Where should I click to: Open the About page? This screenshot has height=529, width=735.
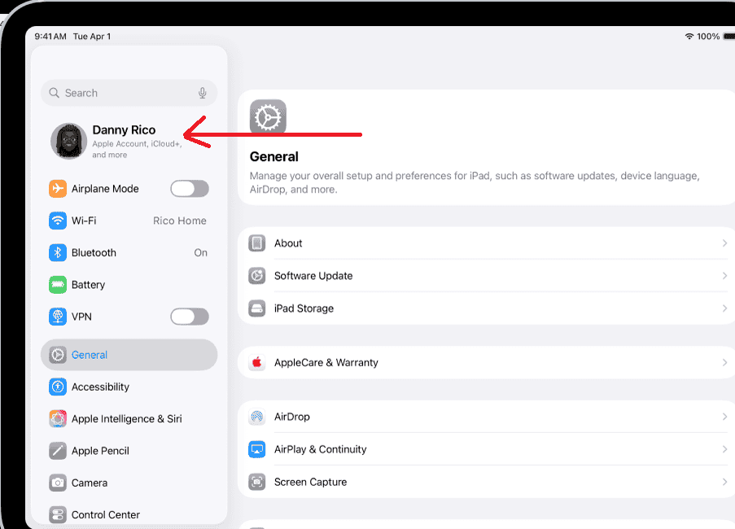point(486,243)
